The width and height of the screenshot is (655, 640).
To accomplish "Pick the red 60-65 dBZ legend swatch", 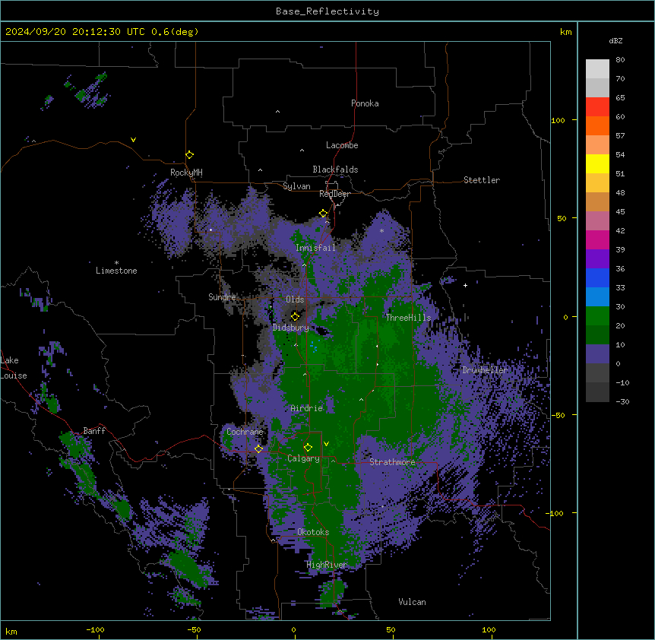I will pos(597,107).
